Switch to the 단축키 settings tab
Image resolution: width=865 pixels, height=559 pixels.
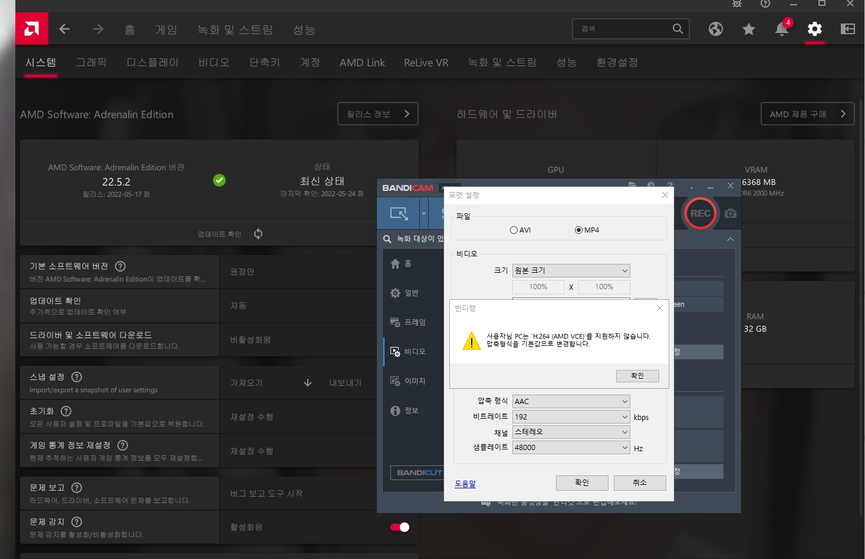(x=265, y=62)
